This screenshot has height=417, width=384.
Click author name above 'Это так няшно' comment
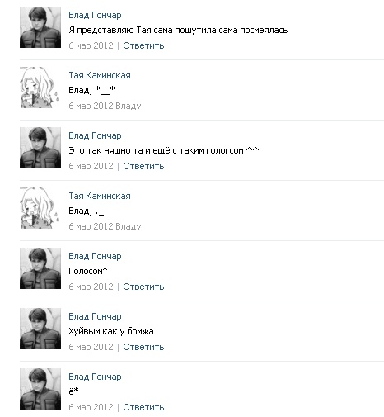pos(95,135)
